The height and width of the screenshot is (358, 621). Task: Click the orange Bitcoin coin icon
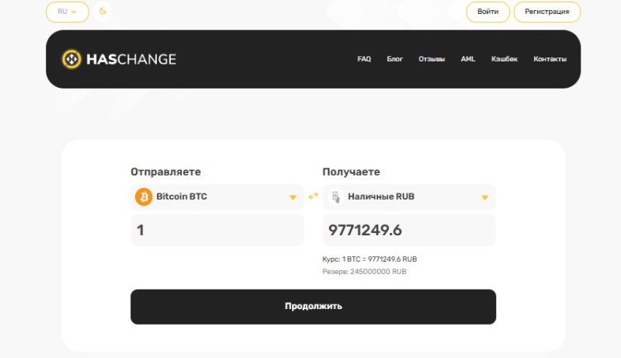(x=144, y=197)
